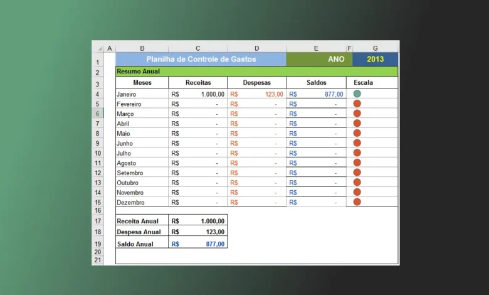
Task: Click the red scale circle for Fevereiro
Action: click(x=357, y=104)
